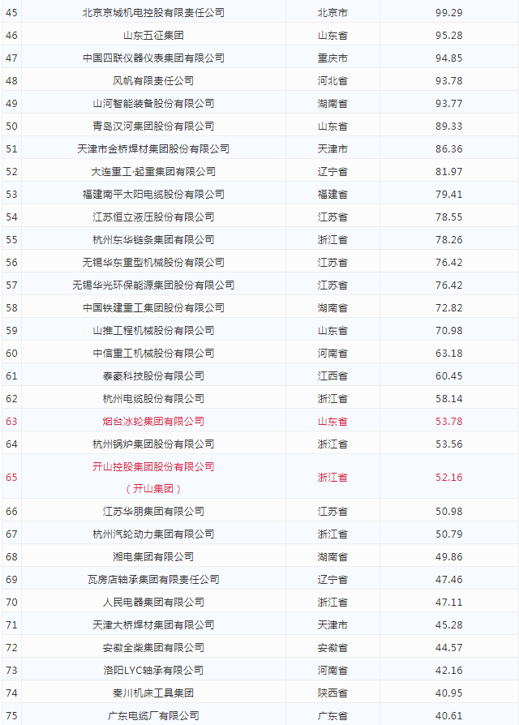This screenshot has width=519, height=725.
Task: Select value 81.97
Action: (448, 171)
